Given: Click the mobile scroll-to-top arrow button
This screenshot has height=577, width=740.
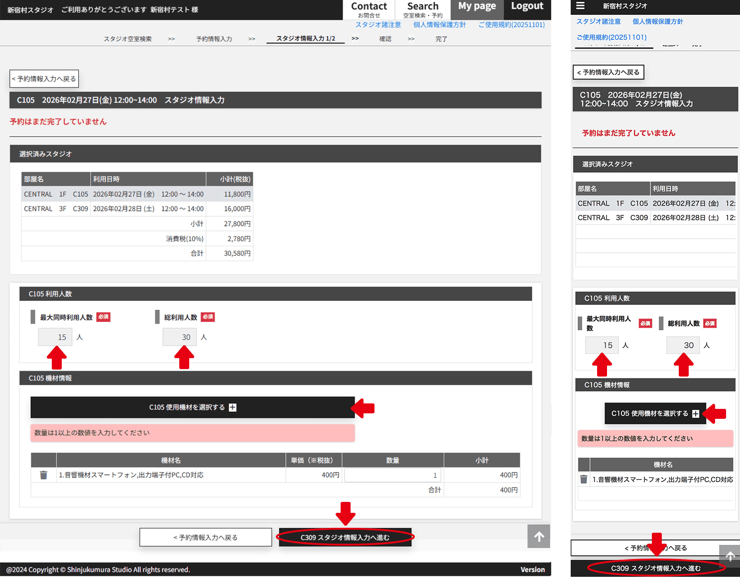Looking at the screenshot, I should click(730, 556).
